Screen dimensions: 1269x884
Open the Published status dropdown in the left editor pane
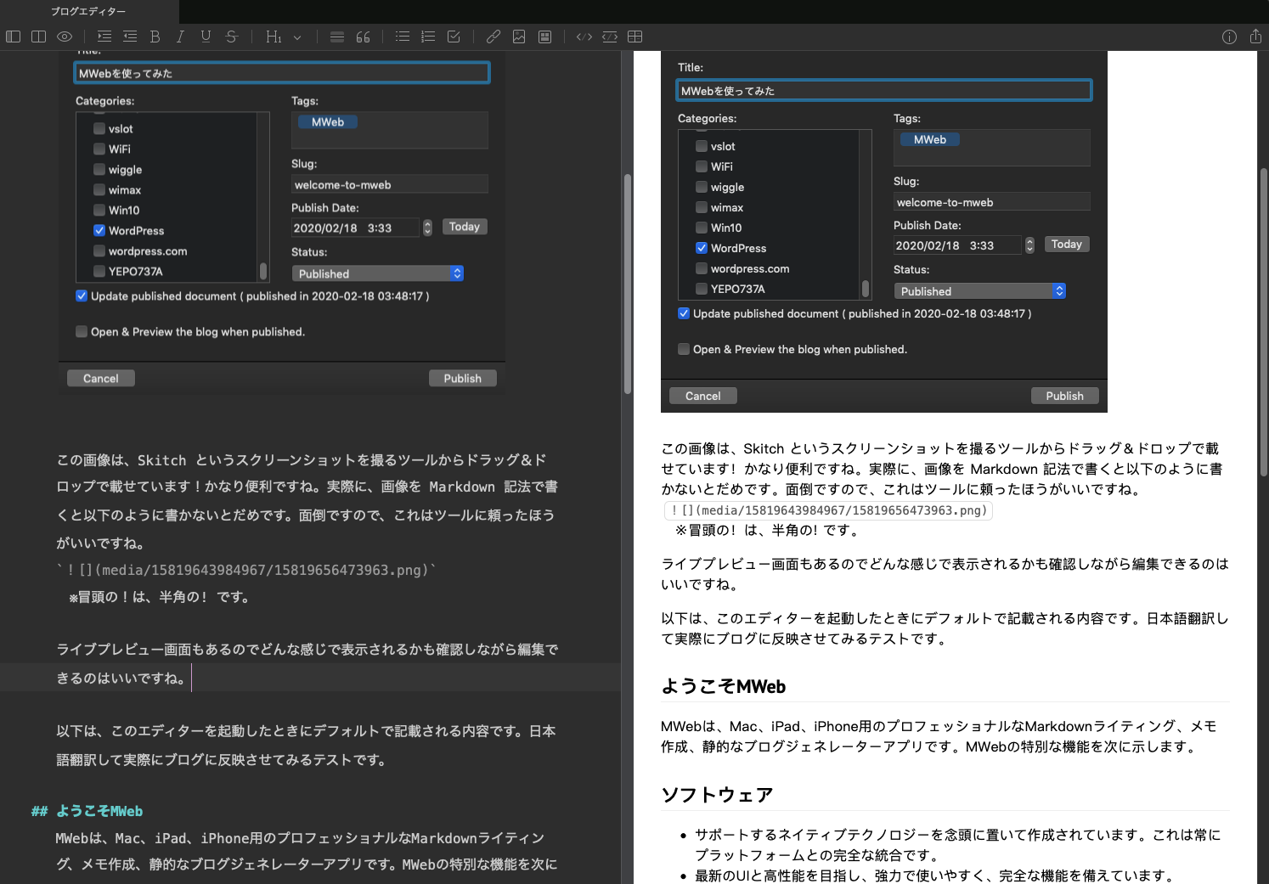378,273
